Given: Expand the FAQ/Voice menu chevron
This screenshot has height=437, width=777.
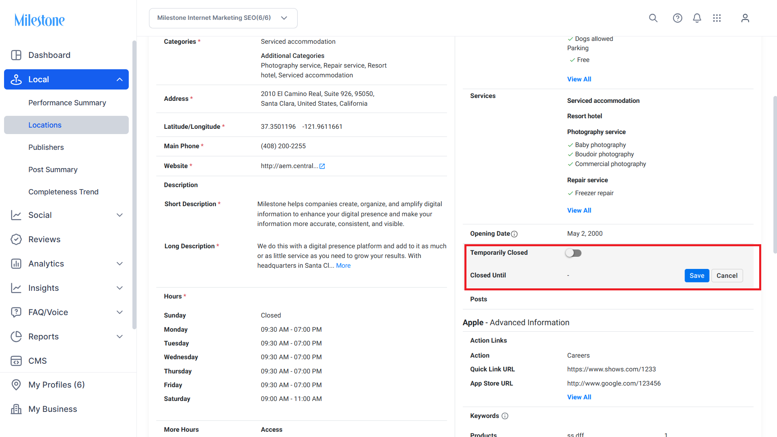Looking at the screenshot, I should click(119, 312).
